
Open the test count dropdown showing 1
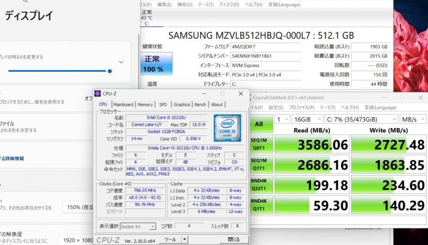pyautogui.click(x=282, y=119)
